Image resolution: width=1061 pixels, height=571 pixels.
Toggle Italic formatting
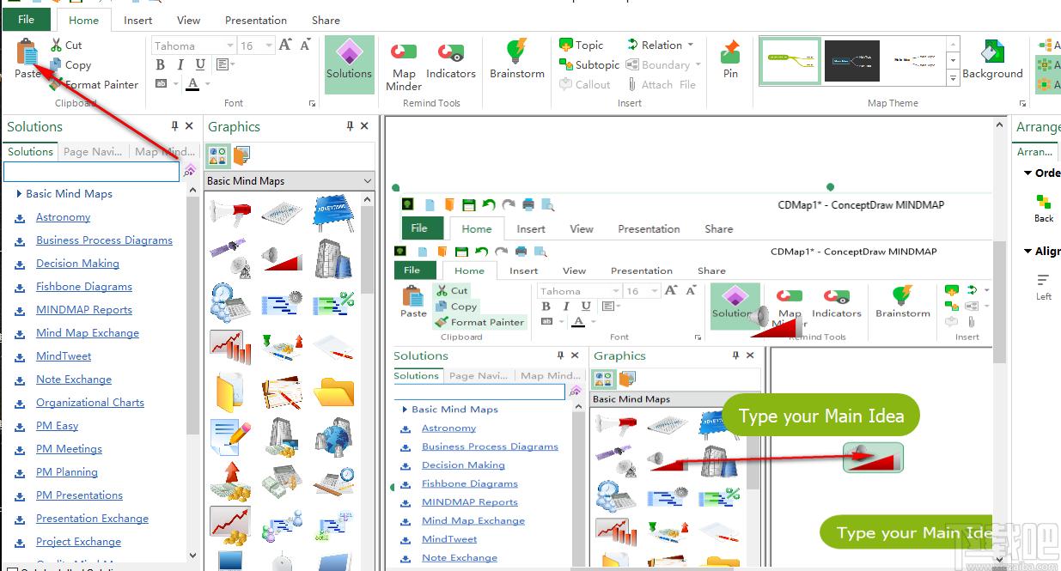click(180, 64)
